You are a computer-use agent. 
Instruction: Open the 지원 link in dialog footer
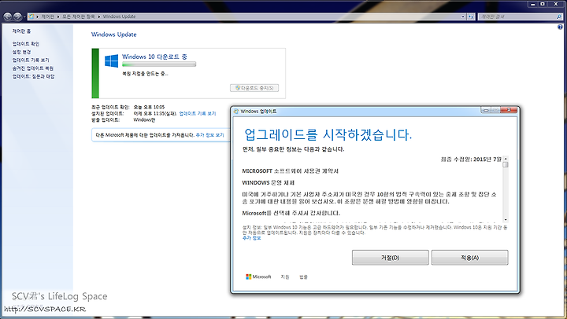tap(285, 277)
